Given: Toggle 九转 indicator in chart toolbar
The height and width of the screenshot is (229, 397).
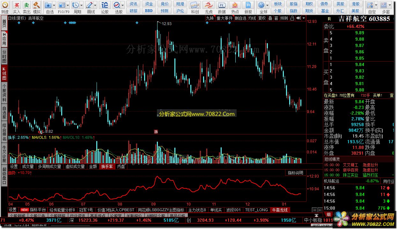Looking at the screenshot, I should (210, 18).
